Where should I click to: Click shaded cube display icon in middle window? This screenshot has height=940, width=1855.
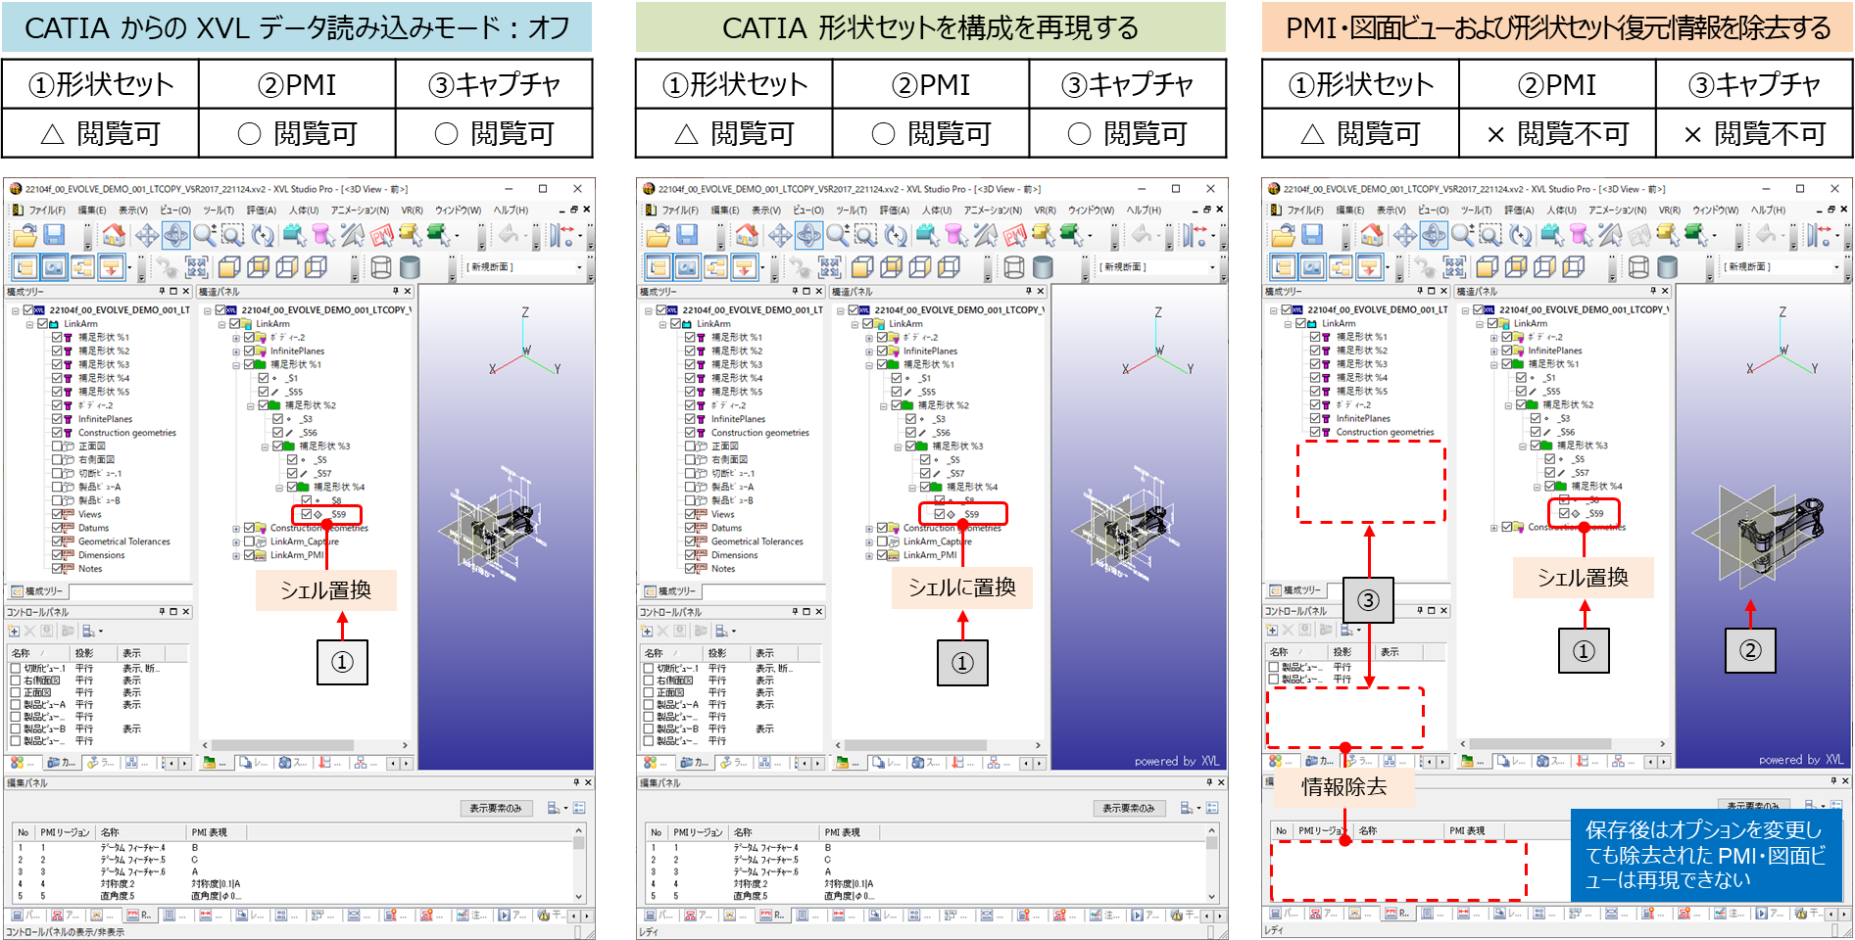point(862,267)
